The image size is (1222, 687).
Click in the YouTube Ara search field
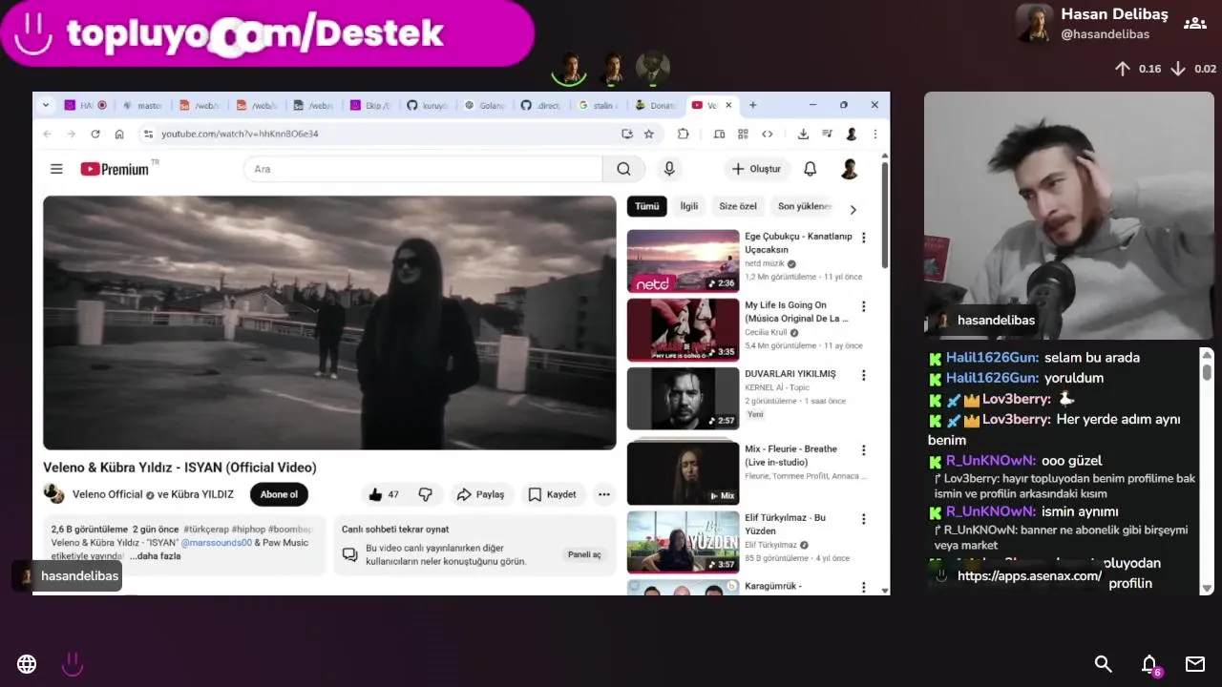(x=423, y=169)
